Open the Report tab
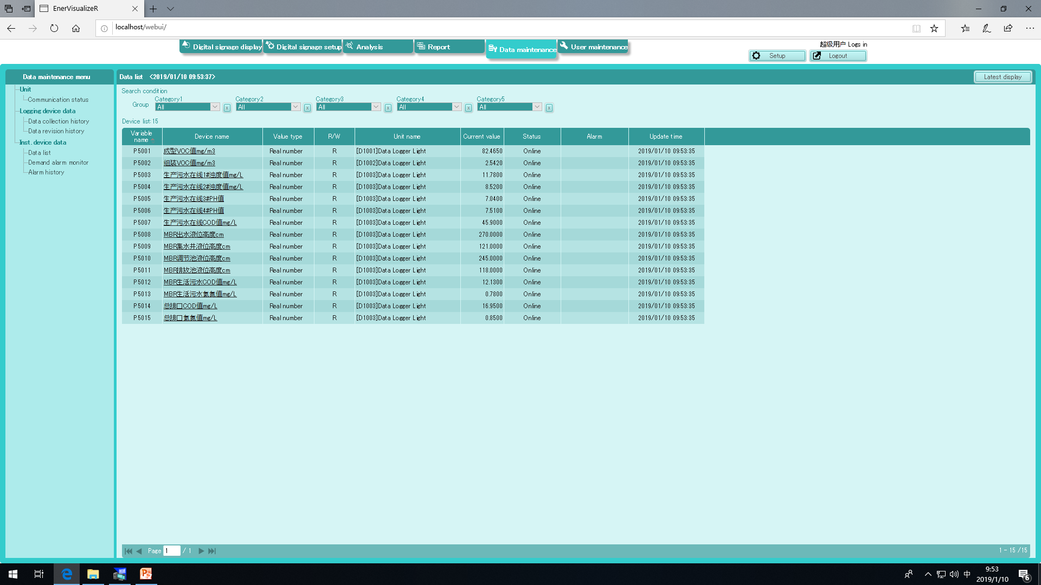Image resolution: width=1041 pixels, height=585 pixels. coord(449,47)
